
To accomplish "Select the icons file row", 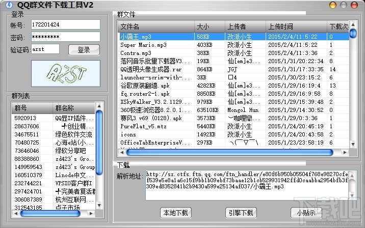I will click(233, 134).
